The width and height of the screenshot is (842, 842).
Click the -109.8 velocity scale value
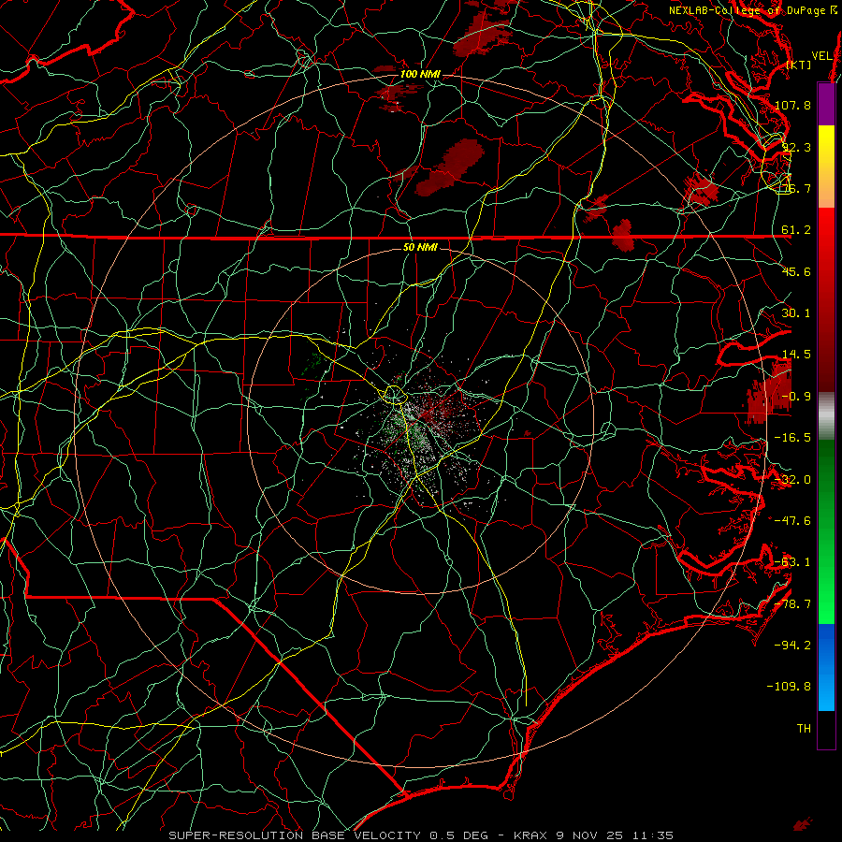pos(789,687)
